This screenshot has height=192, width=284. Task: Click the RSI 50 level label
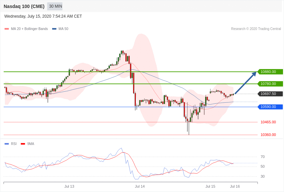263,167
